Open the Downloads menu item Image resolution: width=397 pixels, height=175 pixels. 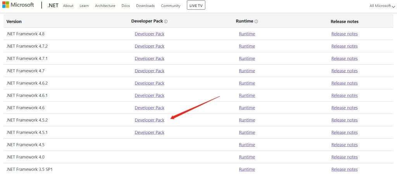point(145,6)
